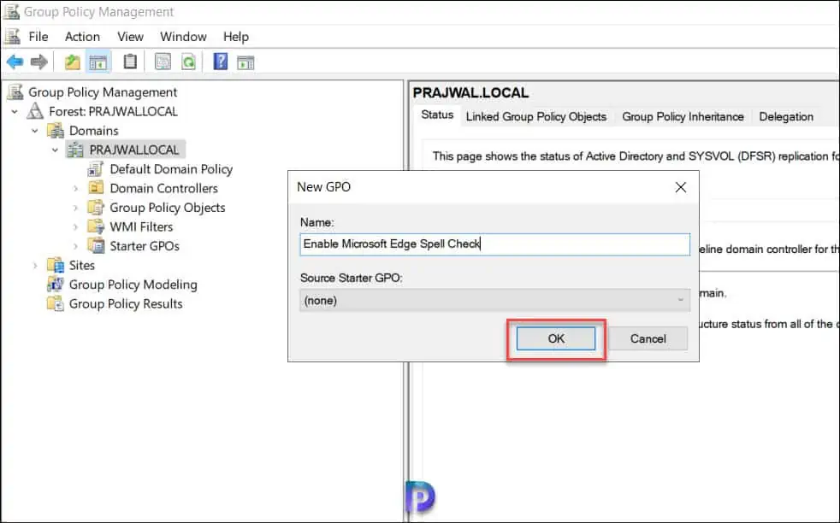Select the Domain Controllers tree label
The height and width of the screenshot is (523, 840).
(164, 188)
